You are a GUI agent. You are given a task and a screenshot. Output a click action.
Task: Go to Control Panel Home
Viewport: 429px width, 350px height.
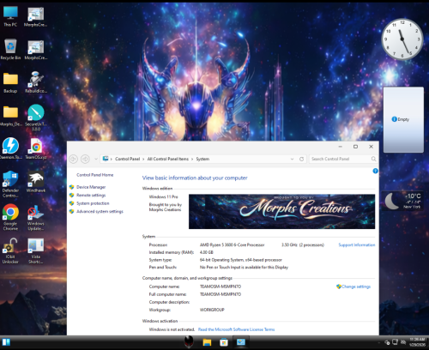point(95,175)
